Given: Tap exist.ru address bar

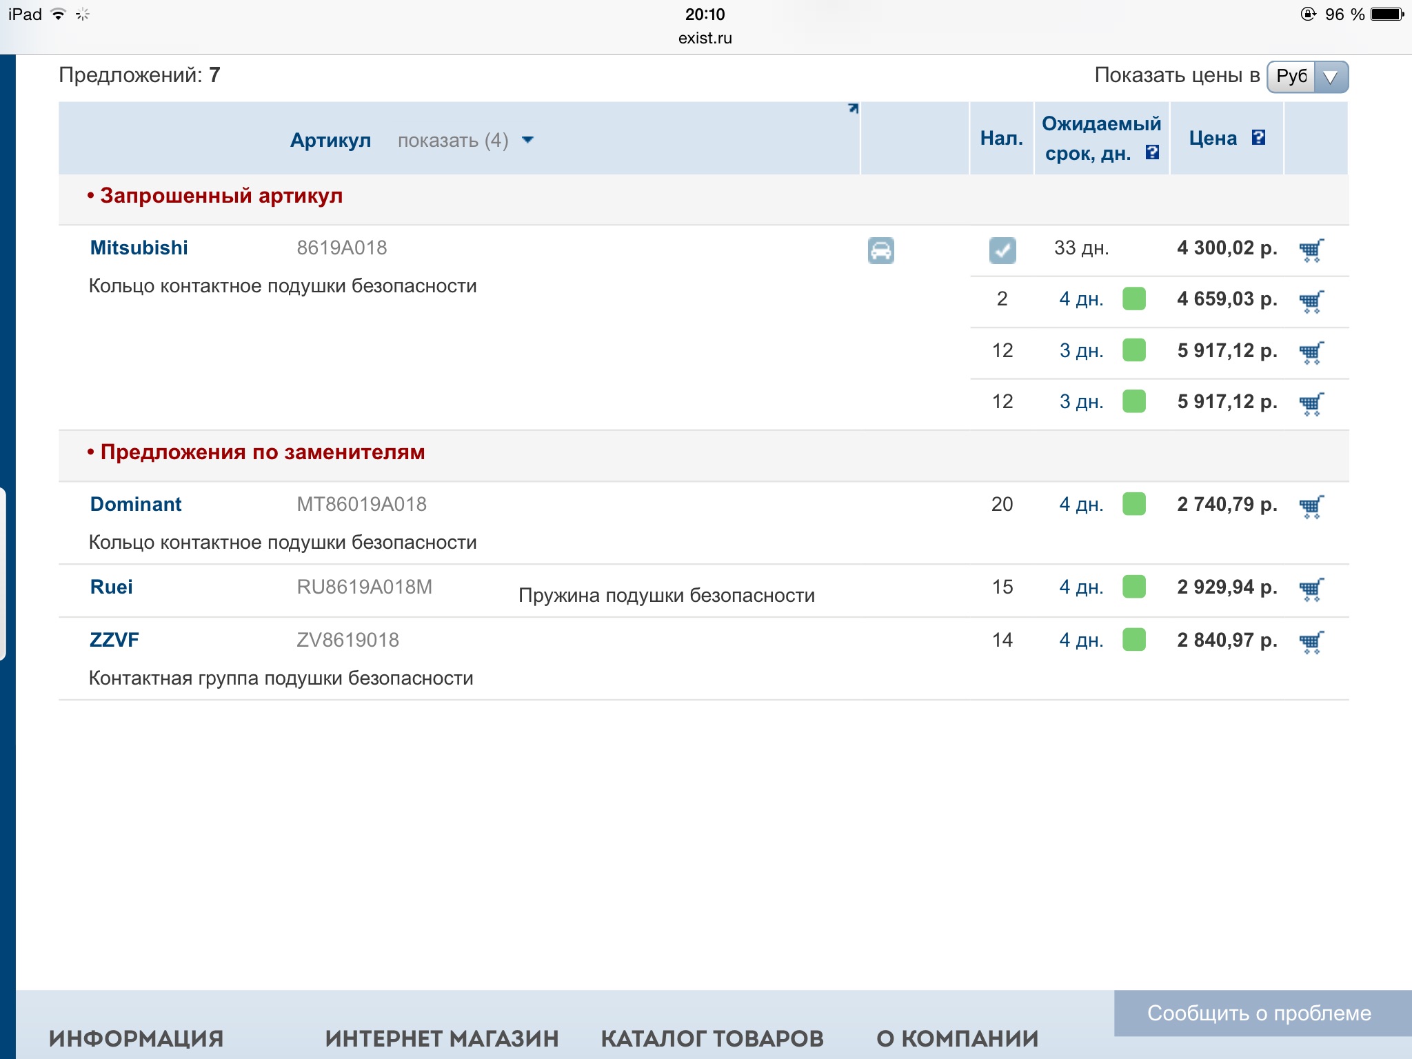Looking at the screenshot, I should point(705,38).
